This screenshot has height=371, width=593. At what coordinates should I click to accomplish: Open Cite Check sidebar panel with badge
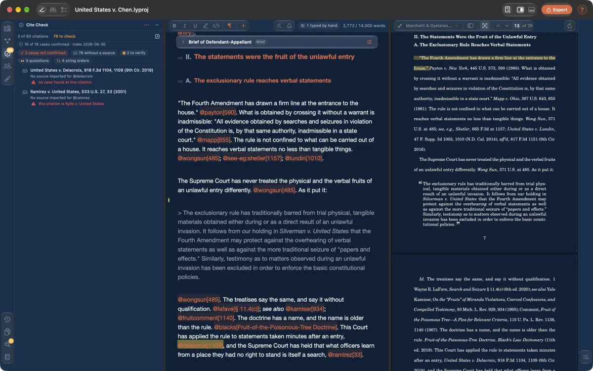click(7, 53)
